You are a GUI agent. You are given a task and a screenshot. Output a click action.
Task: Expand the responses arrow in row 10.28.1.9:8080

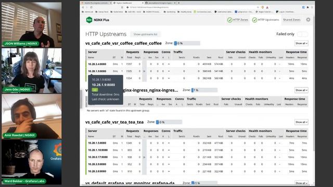pyautogui.click(x=145, y=71)
